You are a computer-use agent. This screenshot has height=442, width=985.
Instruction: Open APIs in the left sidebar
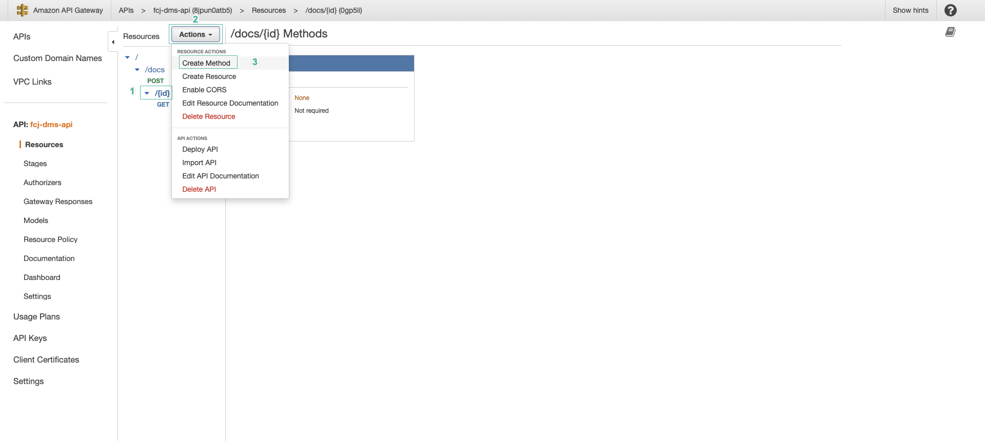tap(22, 36)
